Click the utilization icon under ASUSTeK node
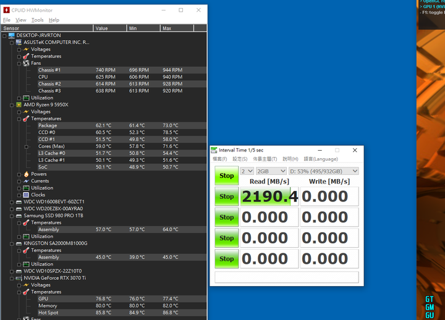The image size is (445, 320). tap(26, 98)
